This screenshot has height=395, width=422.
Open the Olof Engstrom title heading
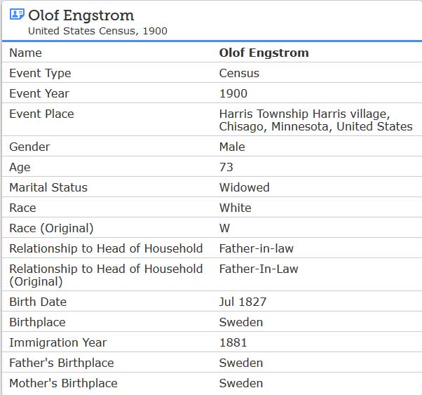pos(81,15)
